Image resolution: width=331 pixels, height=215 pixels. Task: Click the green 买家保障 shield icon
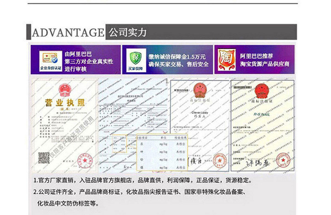point(136,60)
